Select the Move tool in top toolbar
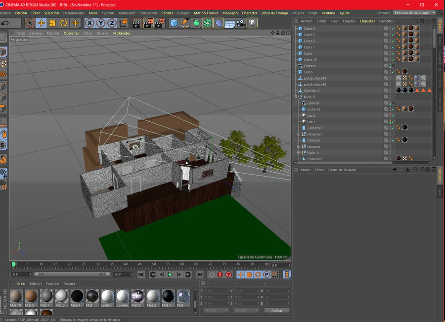The width and height of the screenshot is (445, 322). [41, 23]
